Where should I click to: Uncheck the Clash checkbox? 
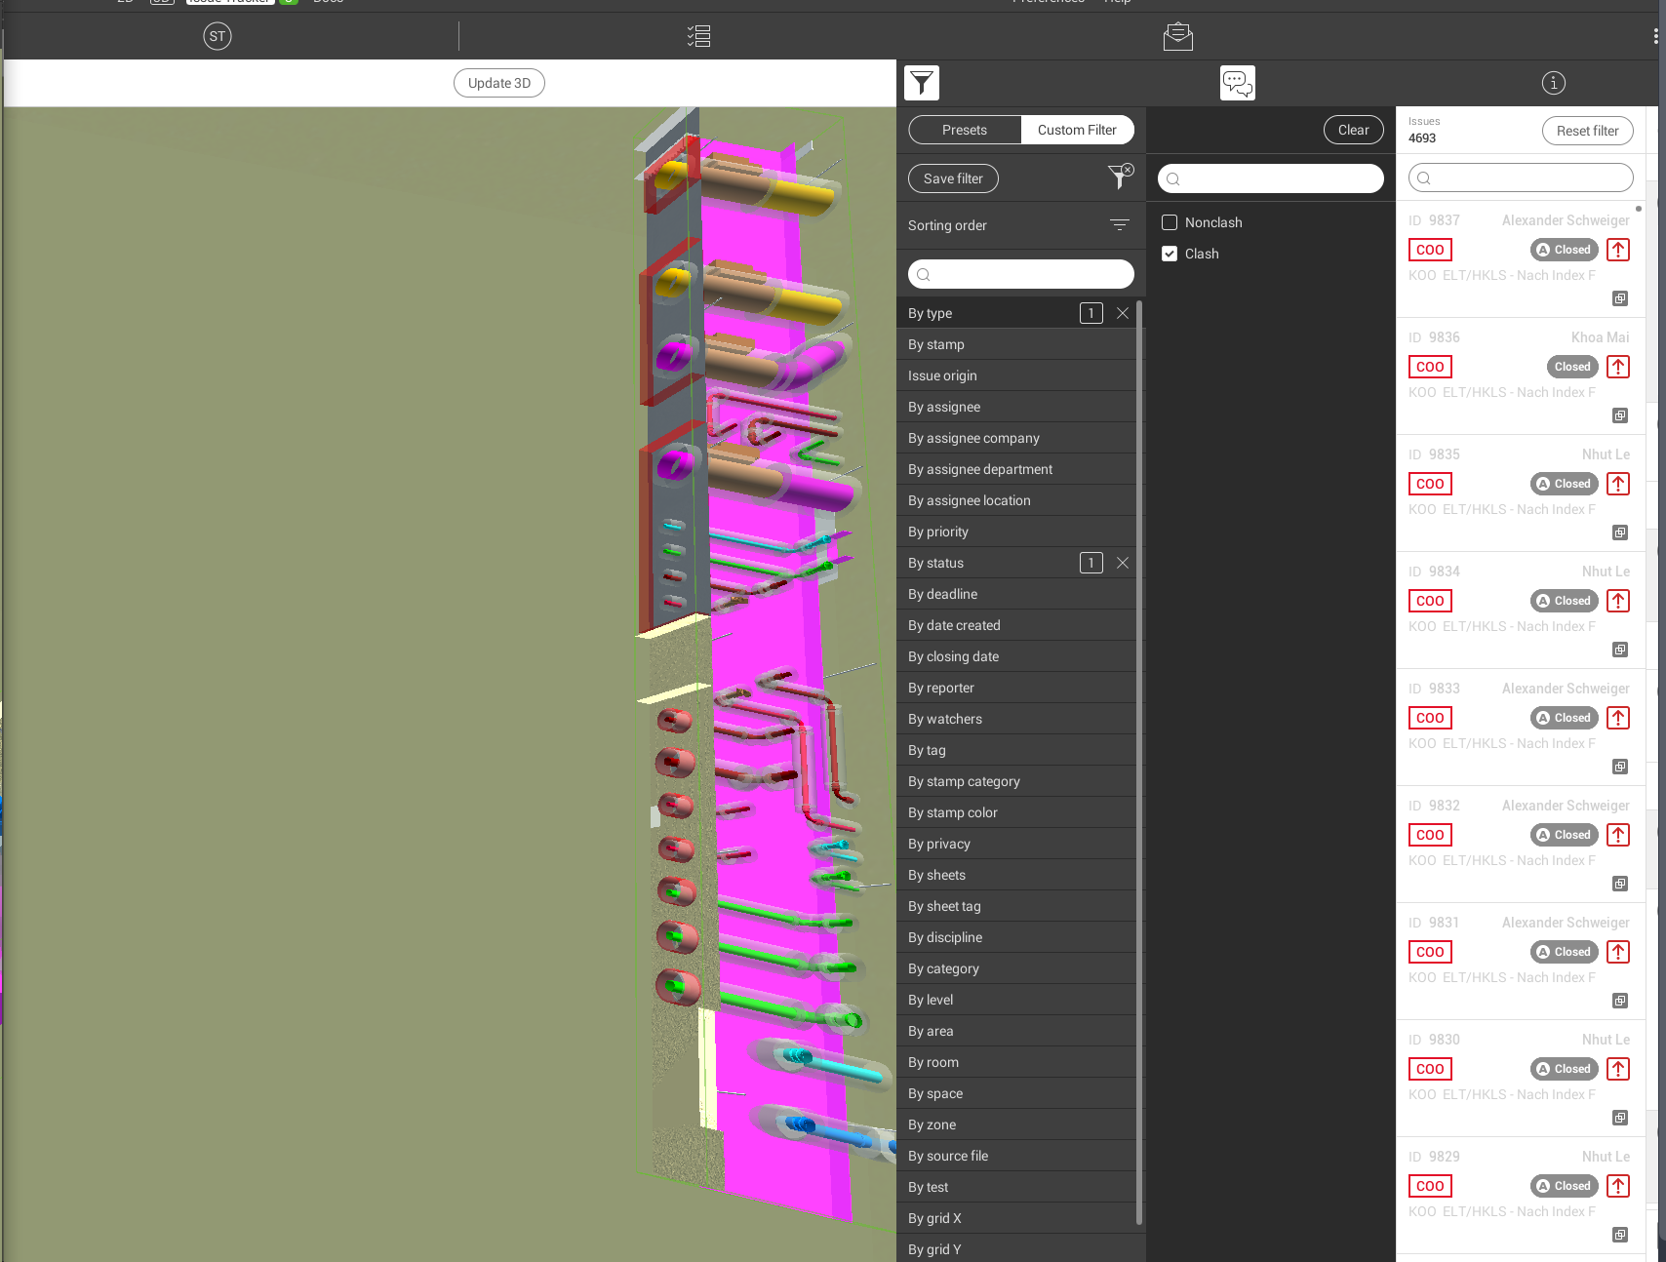point(1170,254)
